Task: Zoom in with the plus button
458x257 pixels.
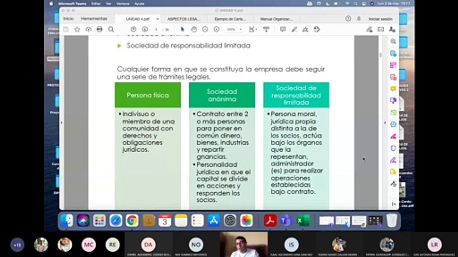Action: [x=216, y=30]
